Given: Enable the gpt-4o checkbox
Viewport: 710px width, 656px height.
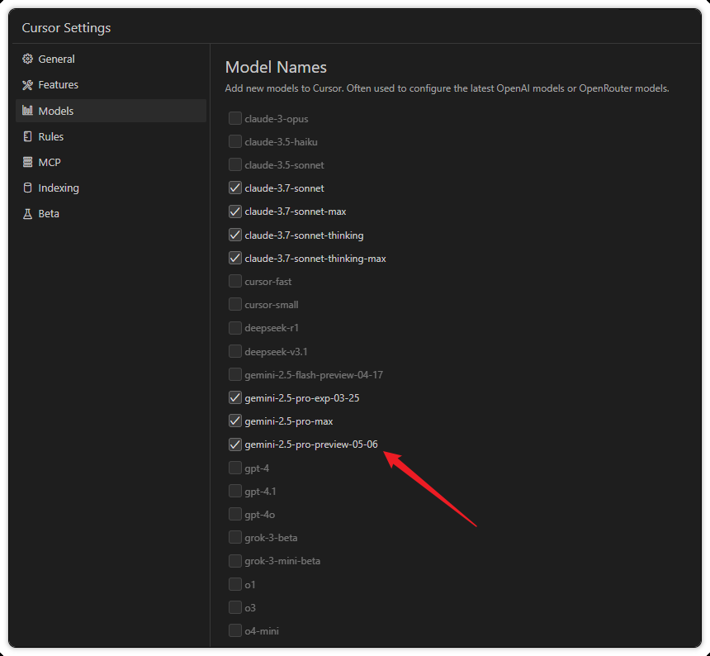Looking at the screenshot, I should click(x=235, y=514).
